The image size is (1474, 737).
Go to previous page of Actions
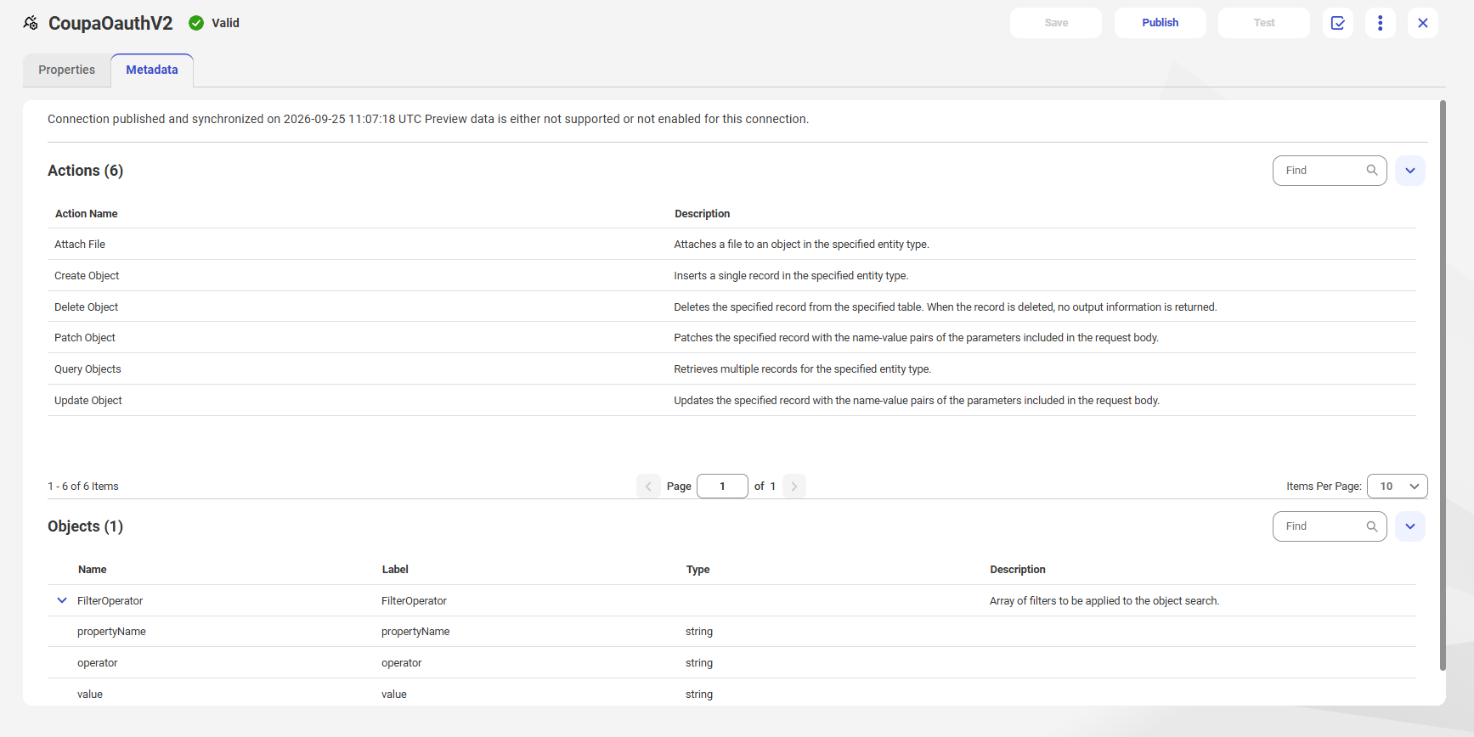648,487
